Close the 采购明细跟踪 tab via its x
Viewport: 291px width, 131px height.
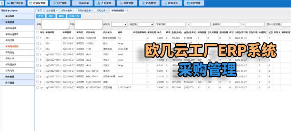point(125,11)
